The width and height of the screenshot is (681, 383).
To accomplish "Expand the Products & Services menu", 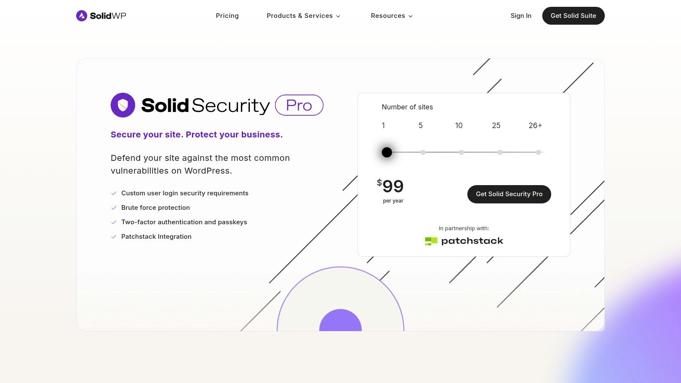I will tap(300, 16).
